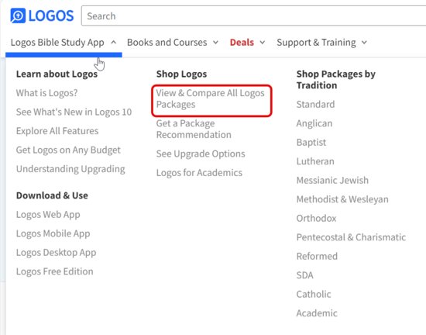Click the Logos logo icon
426x335 pixels.
pyautogui.click(x=18, y=16)
